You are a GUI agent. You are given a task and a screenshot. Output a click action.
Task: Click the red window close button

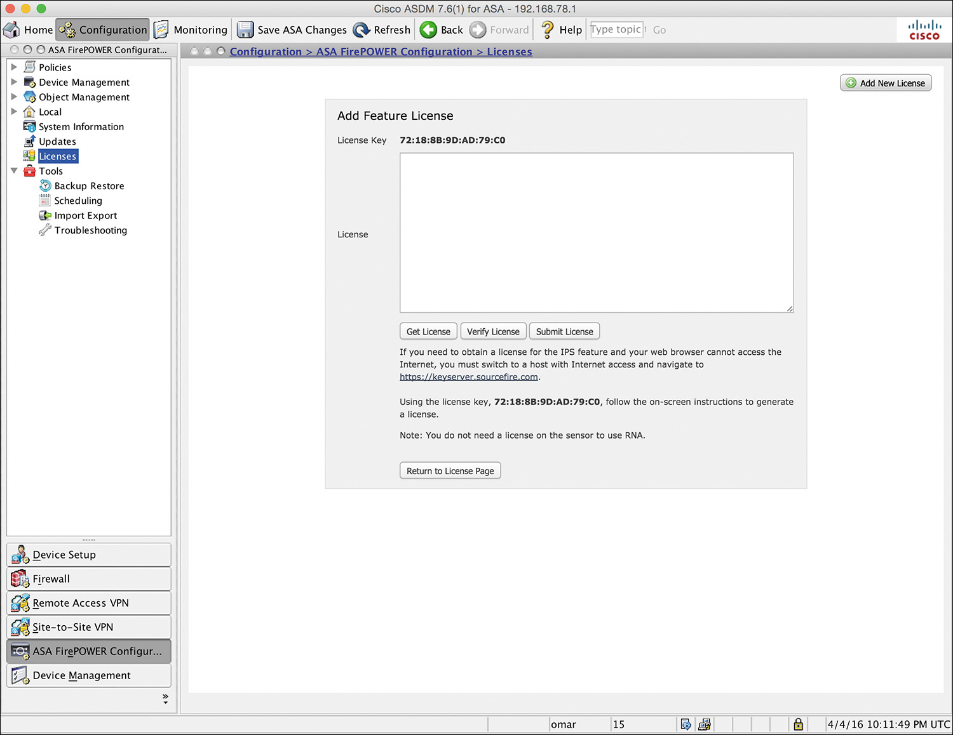pos(10,8)
